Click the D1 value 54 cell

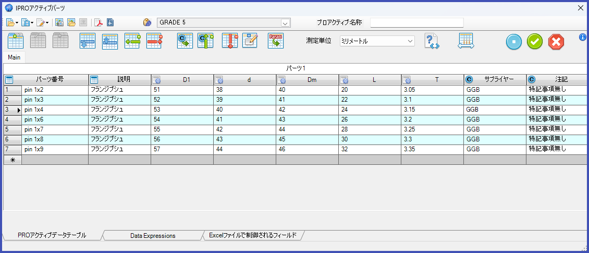pos(182,119)
